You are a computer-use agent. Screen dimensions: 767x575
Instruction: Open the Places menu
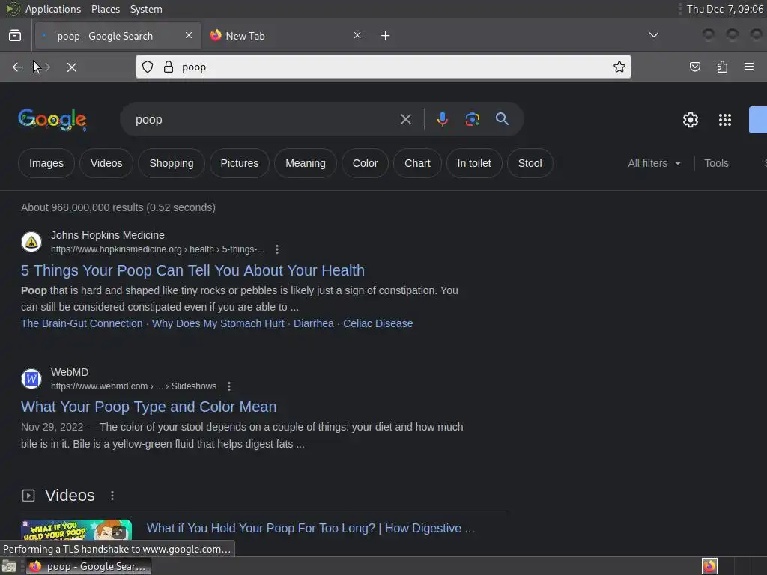tap(106, 9)
